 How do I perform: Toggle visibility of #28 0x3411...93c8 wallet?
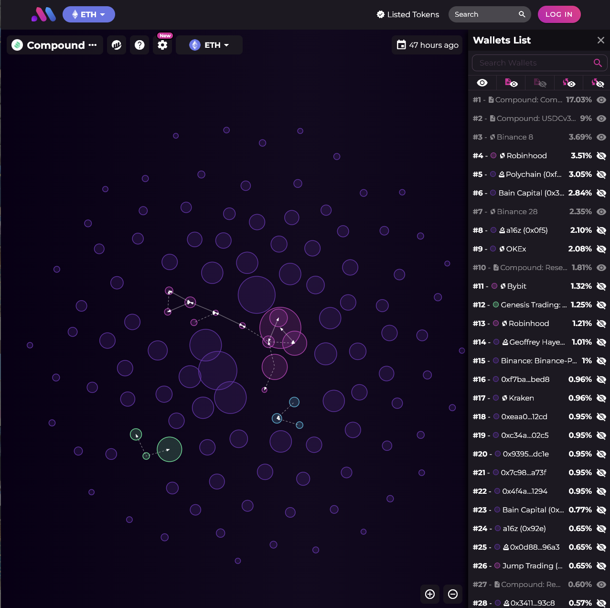coord(601,603)
